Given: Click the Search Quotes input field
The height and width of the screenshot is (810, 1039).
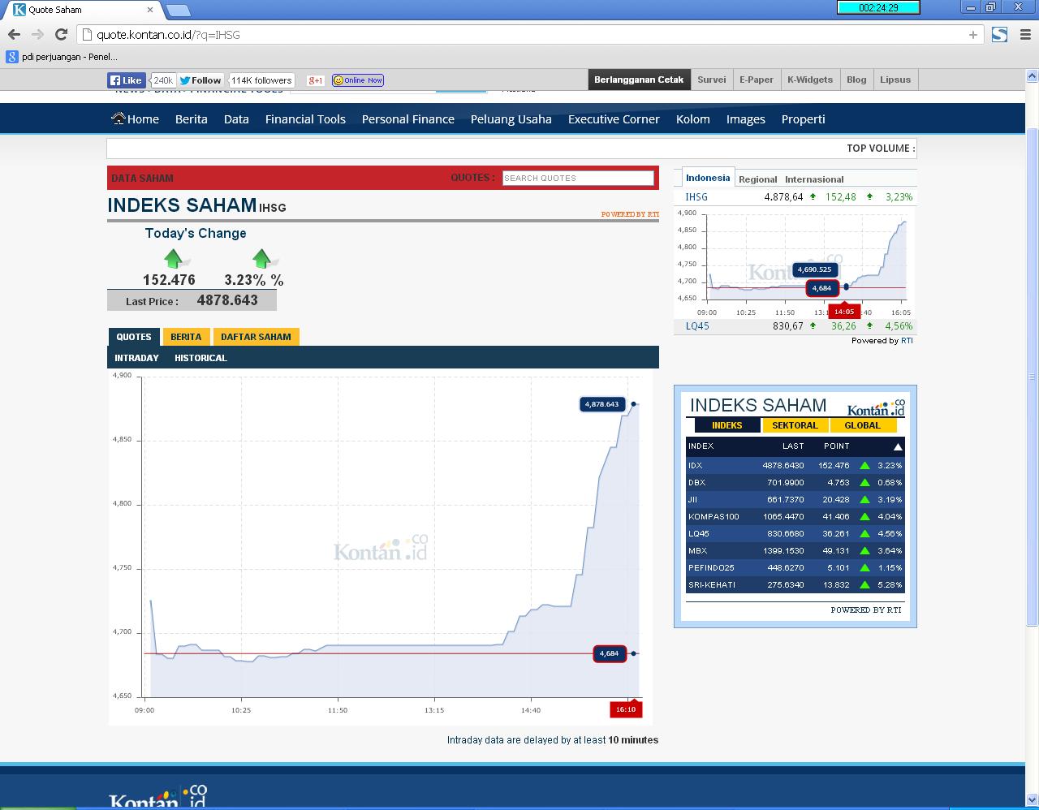Looking at the screenshot, I should click(578, 178).
